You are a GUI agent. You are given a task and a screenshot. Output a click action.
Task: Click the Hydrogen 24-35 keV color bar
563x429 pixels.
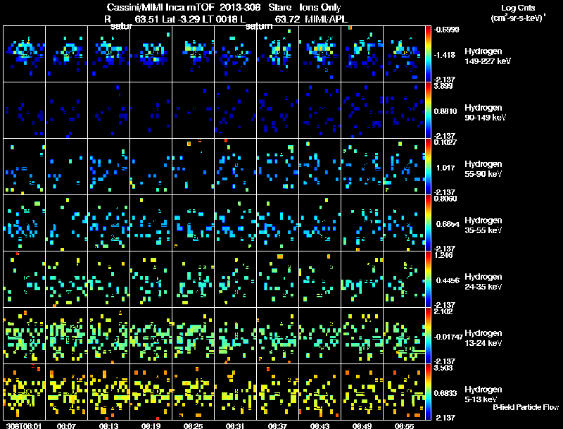tap(428, 279)
